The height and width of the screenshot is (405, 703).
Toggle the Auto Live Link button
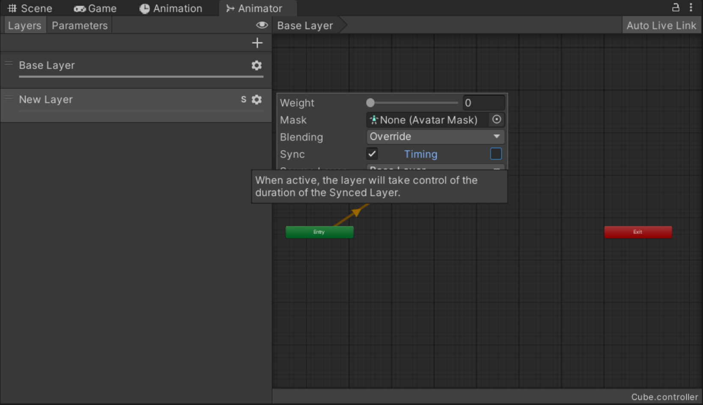pos(661,26)
